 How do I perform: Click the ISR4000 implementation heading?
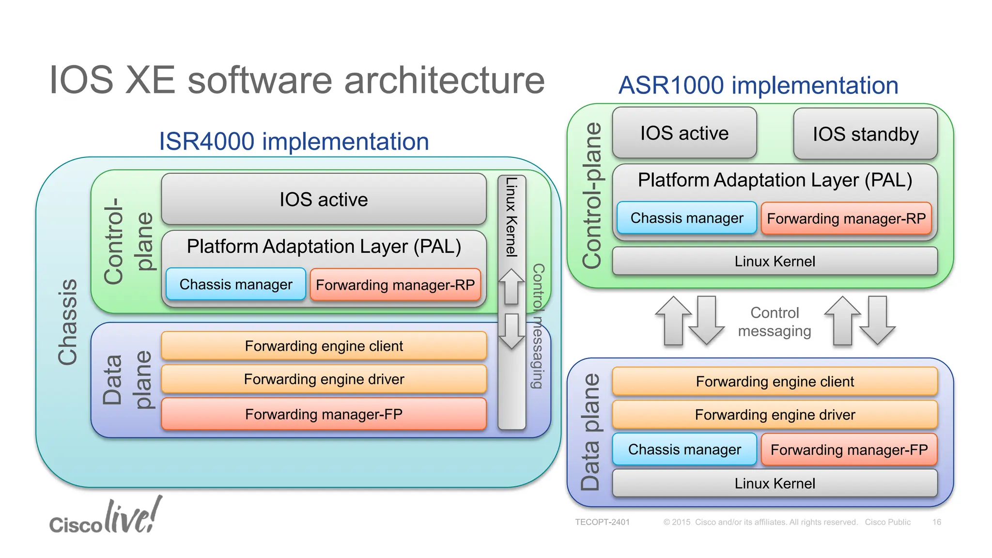point(294,141)
